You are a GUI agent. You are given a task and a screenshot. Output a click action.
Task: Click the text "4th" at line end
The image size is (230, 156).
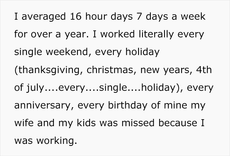(x=204, y=70)
